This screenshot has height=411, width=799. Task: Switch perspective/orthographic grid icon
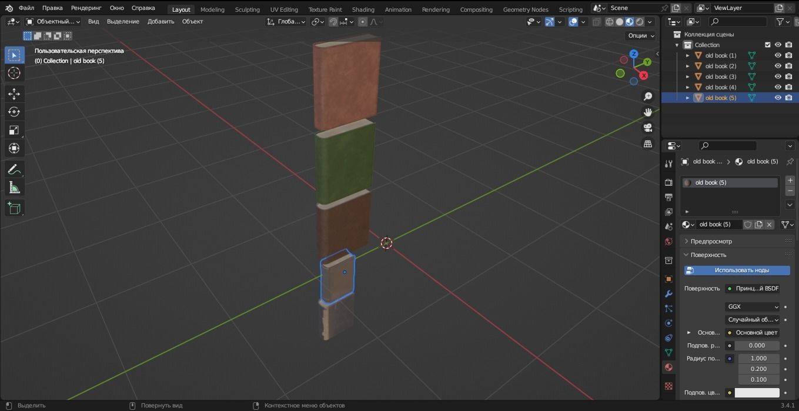(648, 143)
